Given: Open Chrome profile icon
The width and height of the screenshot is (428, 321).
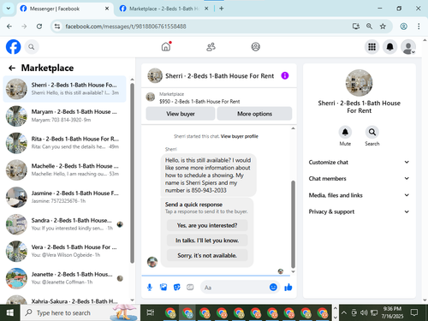Looking at the screenshot, I should point(403,27).
